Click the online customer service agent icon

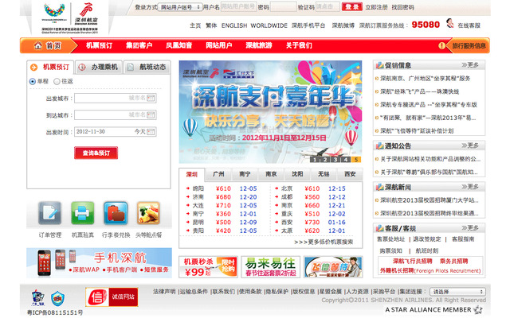(x=449, y=23)
